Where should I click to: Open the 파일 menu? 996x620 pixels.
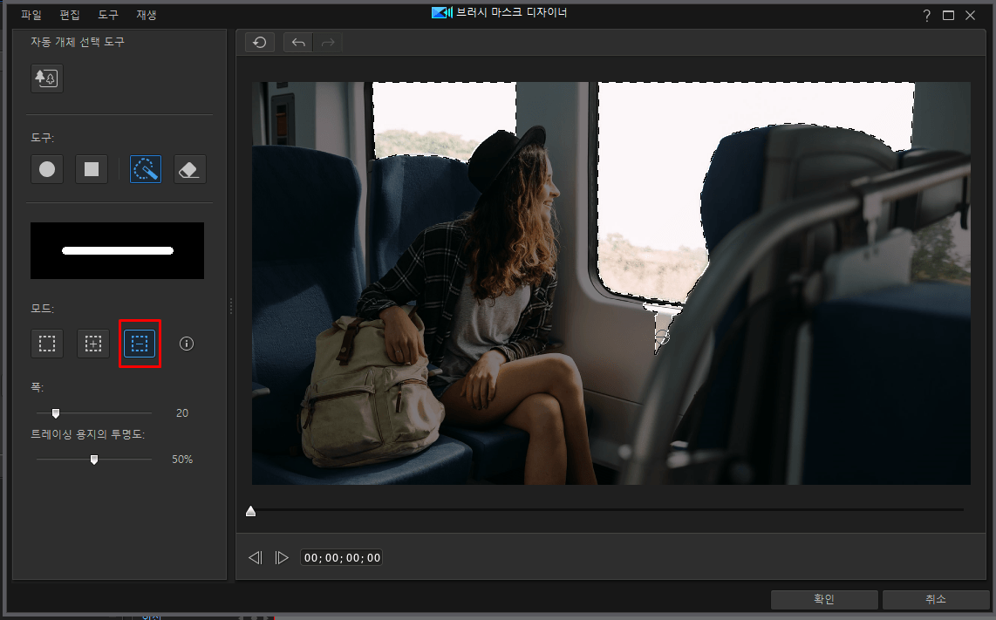tap(31, 15)
